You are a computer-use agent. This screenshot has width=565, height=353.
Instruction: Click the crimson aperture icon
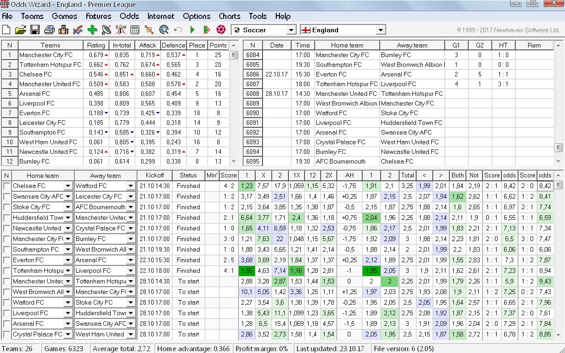221,30
